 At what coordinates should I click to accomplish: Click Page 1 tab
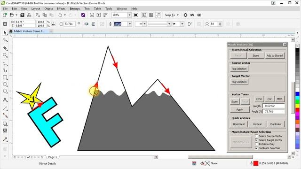52,157
